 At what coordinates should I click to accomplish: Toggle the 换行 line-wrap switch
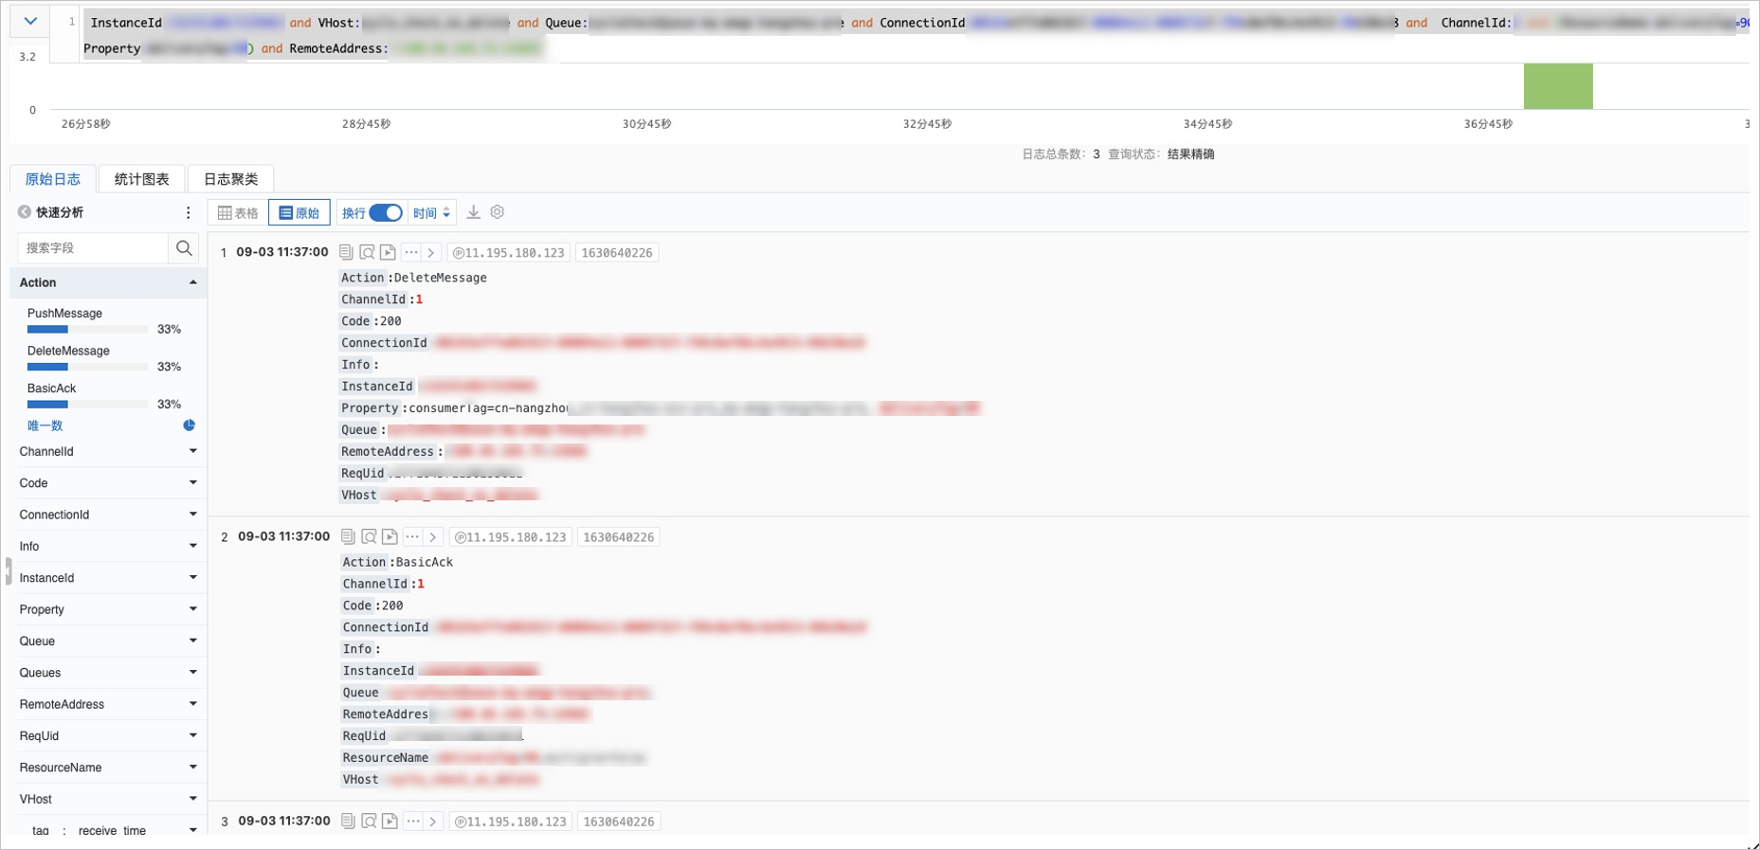coord(386,213)
